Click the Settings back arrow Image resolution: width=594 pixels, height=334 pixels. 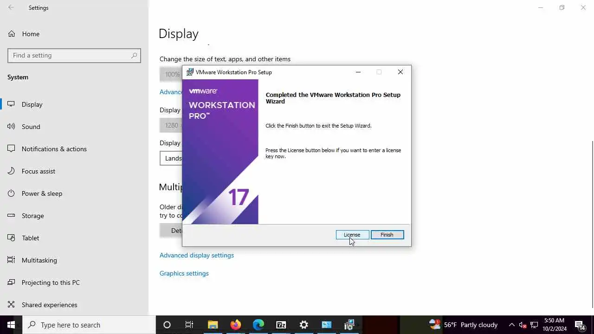click(x=11, y=7)
